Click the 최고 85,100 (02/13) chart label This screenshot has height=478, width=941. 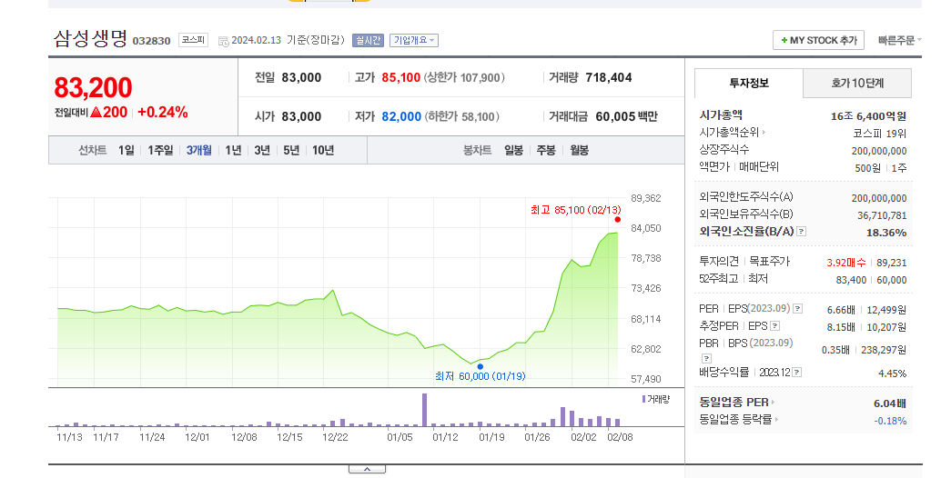click(575, 210)
